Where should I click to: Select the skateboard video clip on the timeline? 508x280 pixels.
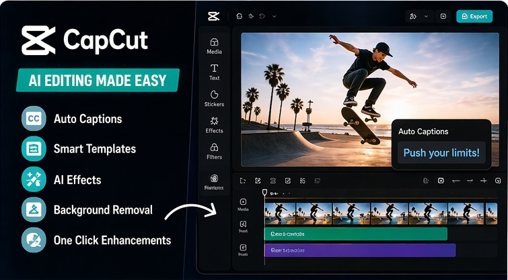(381, 214)
